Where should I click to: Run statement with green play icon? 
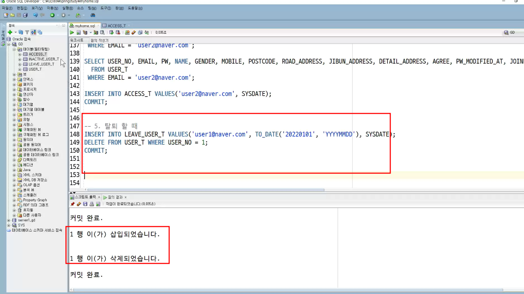point(72,32)
